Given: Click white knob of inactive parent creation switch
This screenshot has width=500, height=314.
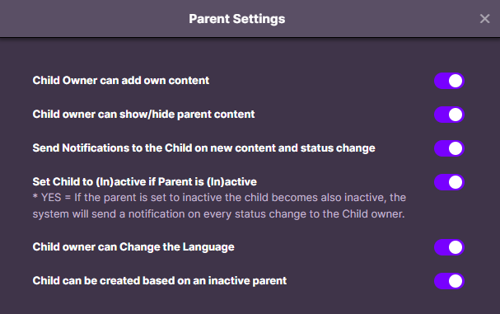Looking at the screenshot, I should pos(456,281).
